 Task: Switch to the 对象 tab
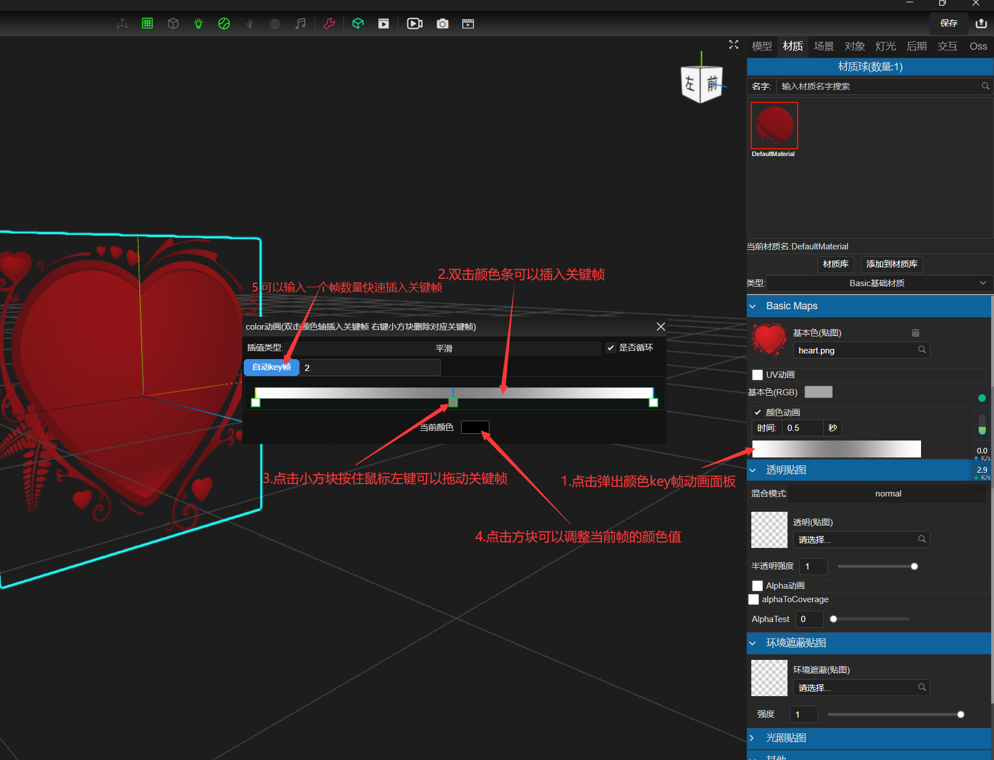tap(854, 46)
